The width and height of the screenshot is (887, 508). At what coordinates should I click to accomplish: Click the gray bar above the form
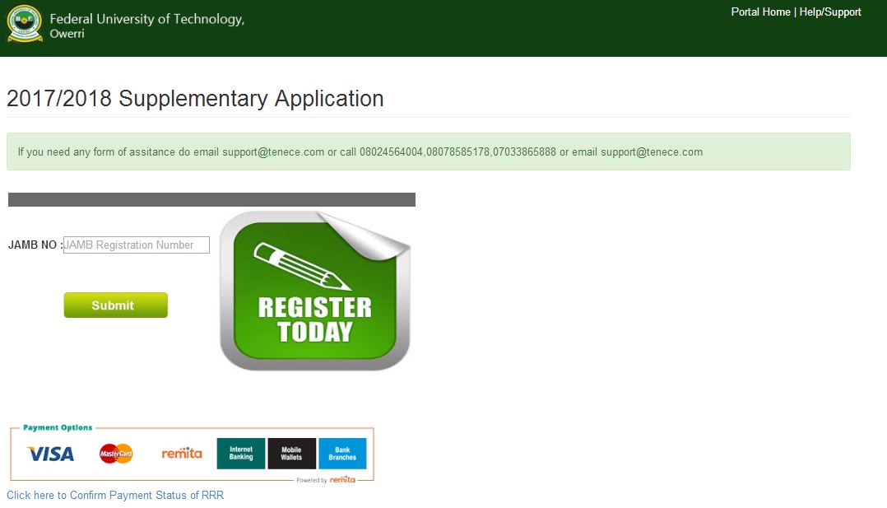coord(211,199)
